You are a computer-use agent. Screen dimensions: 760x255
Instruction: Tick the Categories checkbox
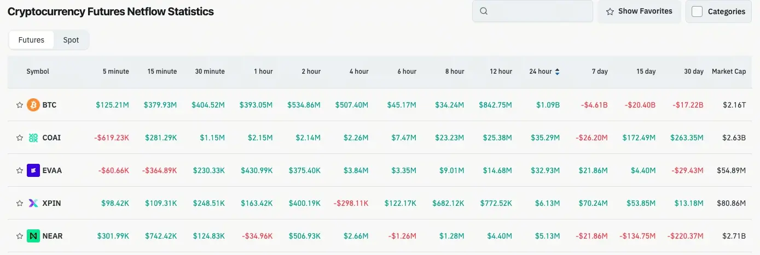(x=697, y=11)
